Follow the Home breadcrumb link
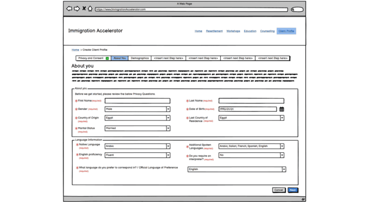 coord(75,50)
